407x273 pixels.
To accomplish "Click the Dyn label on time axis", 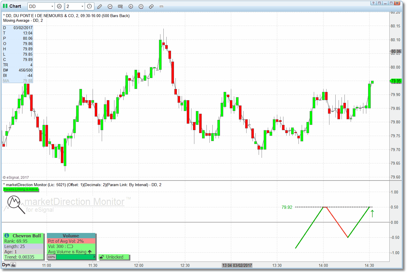I will coord(6,265).
